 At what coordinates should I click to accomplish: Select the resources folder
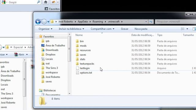point(85,50)
